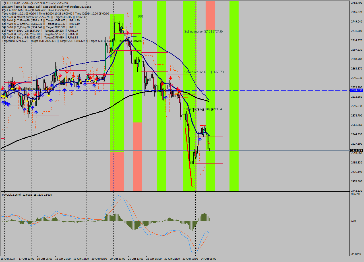Click the 20 Oct 05:00 time label
Image resolution: width=364 pixels, height=262 pixels.
(99, 259)
